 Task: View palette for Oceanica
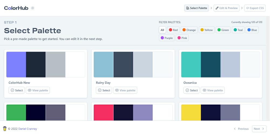click(x=212, y=90)
